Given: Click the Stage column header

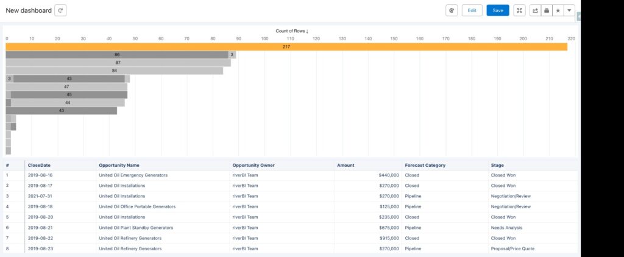Looking at the screenshot, I should (497, 165).
